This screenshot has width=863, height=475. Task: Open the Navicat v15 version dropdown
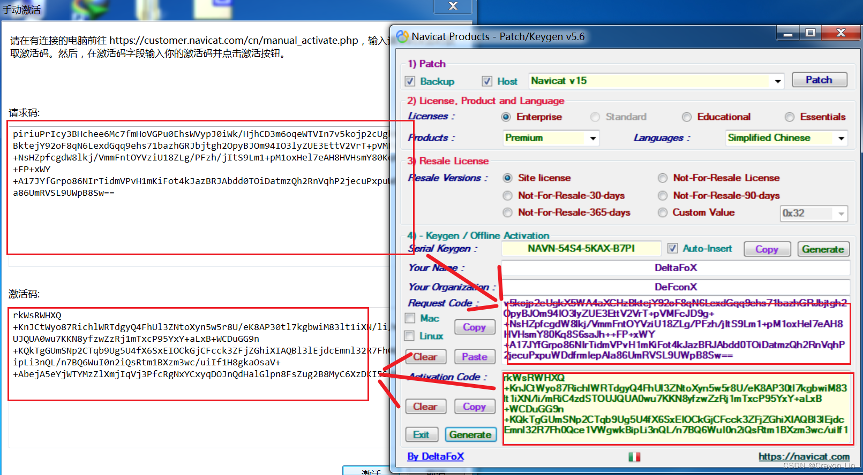(777, 81)
